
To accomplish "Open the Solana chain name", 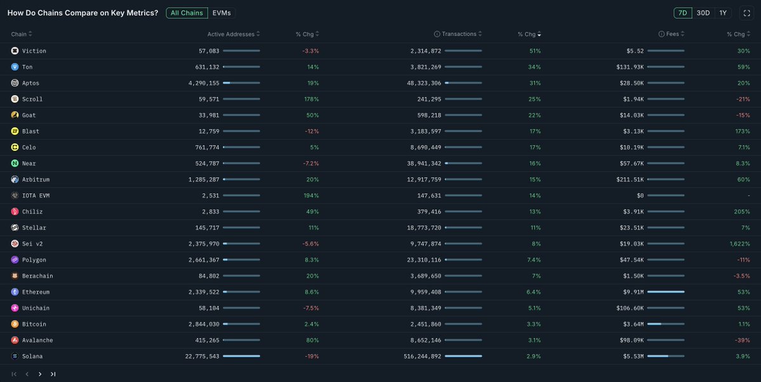I will tap(32, 356).
